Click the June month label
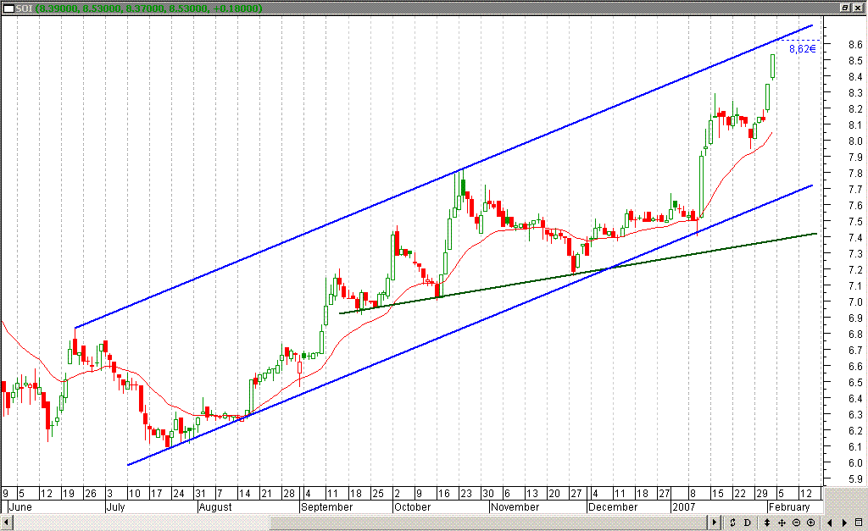This screenshot has height=531, width=868. pyautogui.click(x=20, y=507)
